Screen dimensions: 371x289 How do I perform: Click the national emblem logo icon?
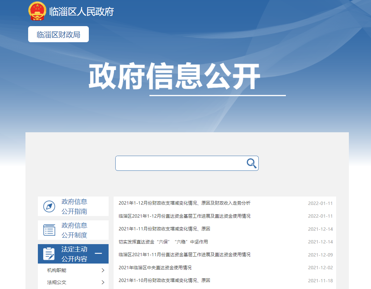pos(37,11)
